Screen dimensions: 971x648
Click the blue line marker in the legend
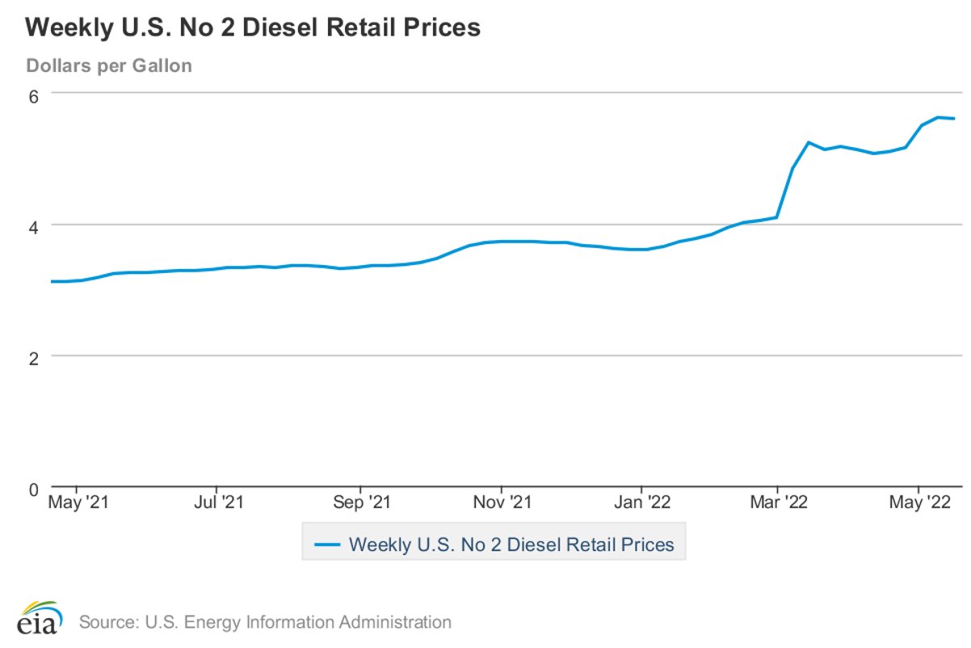click(326, 544)
